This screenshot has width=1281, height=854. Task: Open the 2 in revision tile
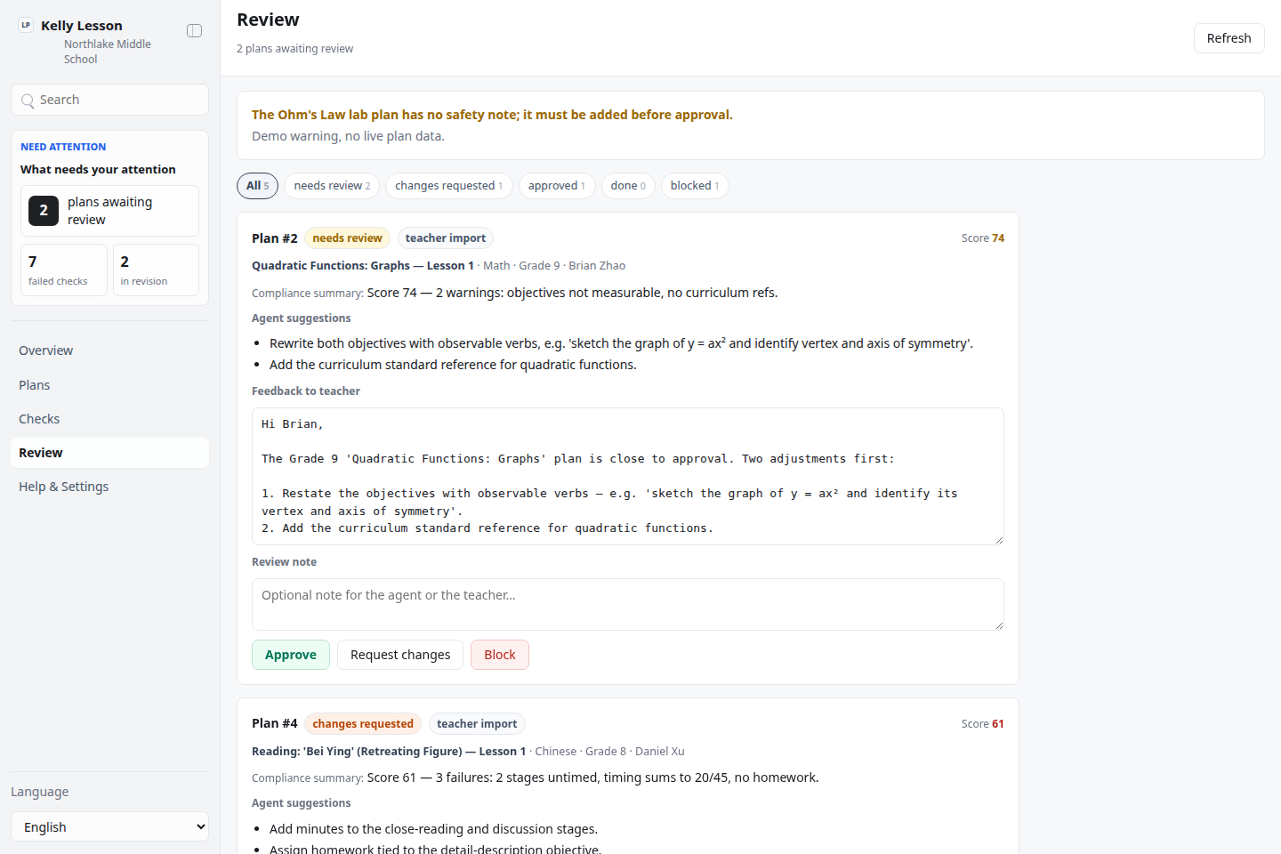pyautogui.click(x=156, y=270)
